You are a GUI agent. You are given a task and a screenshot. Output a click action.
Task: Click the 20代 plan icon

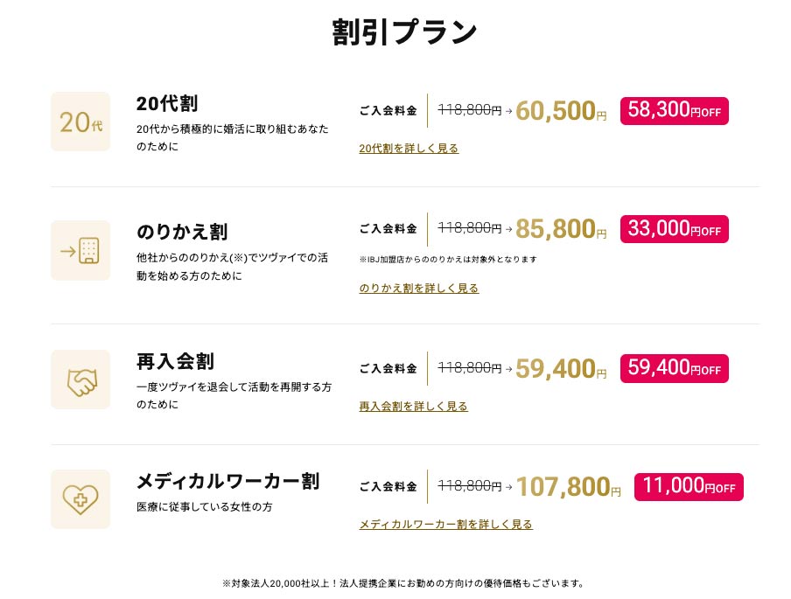[80, 122]
